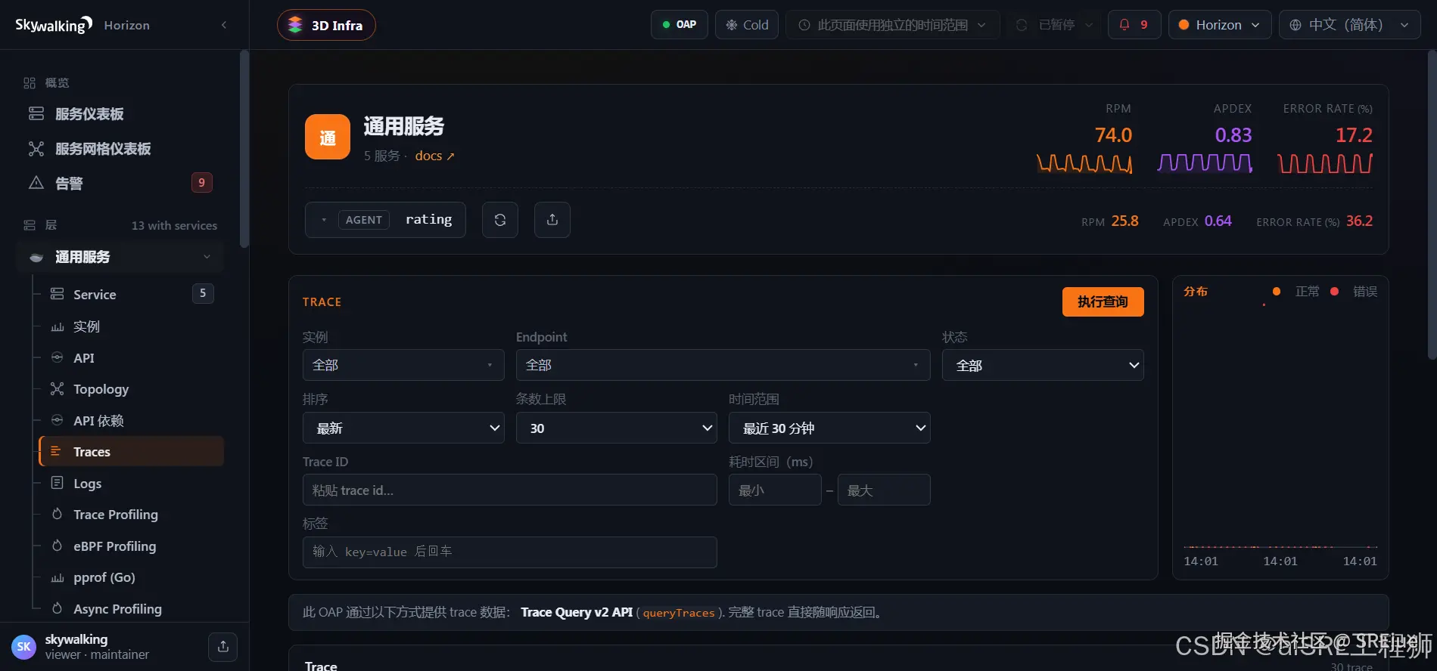Screen dimensions: 1437x671
Task: Click the RPM sparkline chart
Action: (1084, 163)
